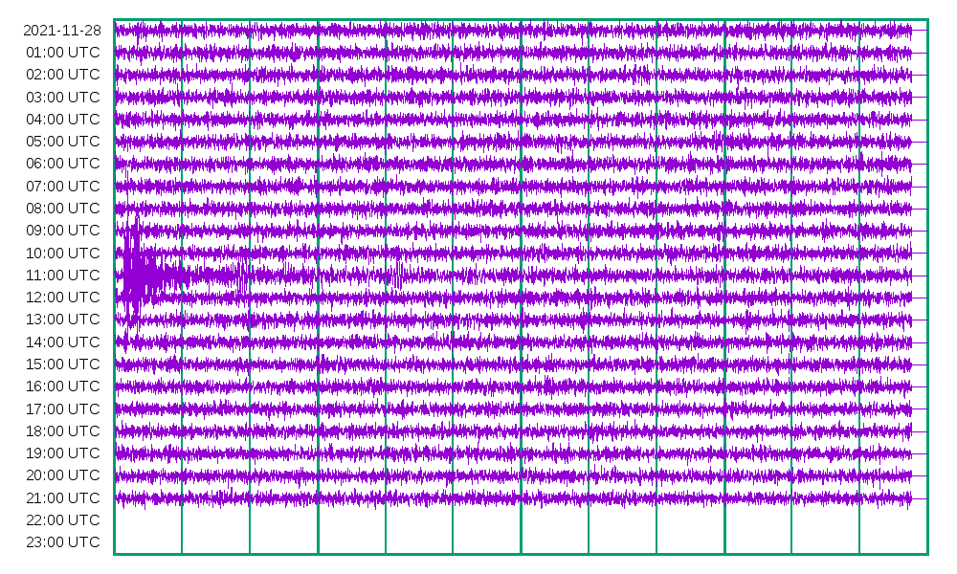Click the 03:00 UTC row label

tap(62, 97)
